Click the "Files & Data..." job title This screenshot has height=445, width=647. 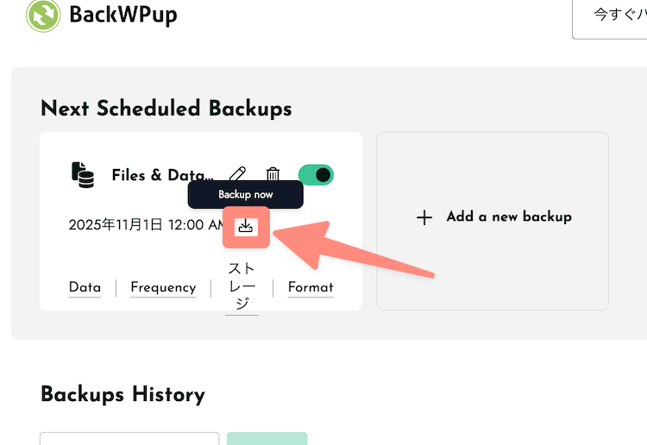[162, 175]
